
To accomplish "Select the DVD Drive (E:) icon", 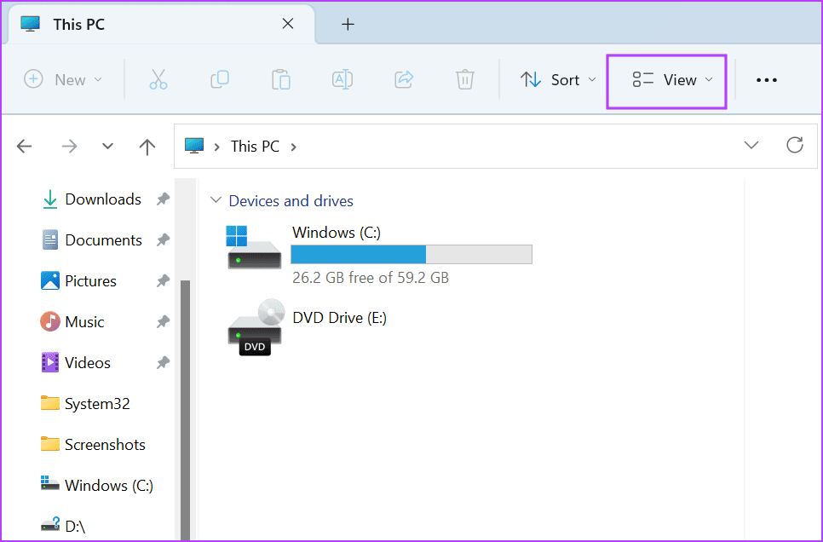I will click(256, 327).
